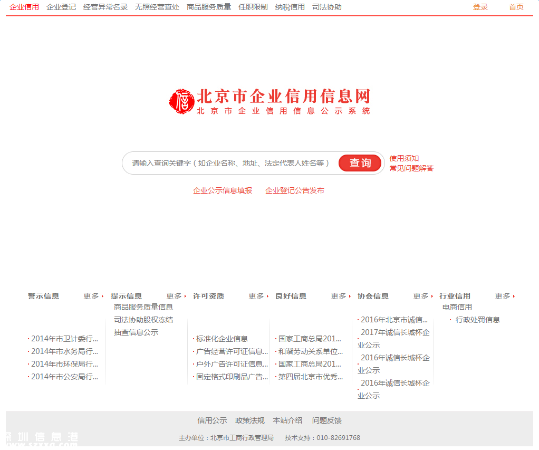Open 户外广告许可证信息... link
The height and width of the screenshot is (450, 539).
pyautogui.click(x=232, y=364)
